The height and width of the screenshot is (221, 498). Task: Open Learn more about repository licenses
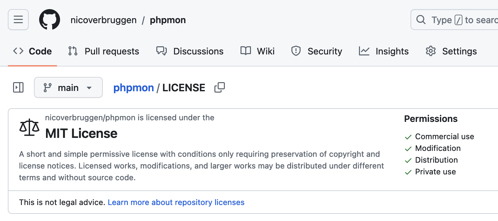(176, 202)
